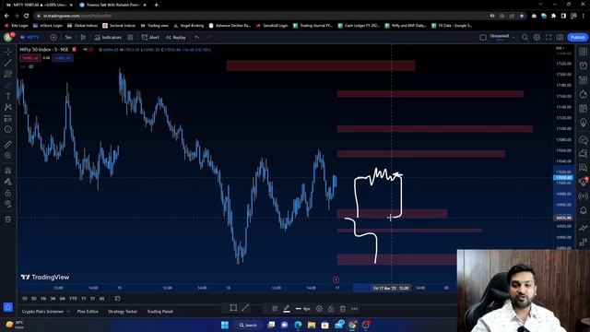Screen dimensions: 590x332
Task: Undo the last chart action
Action: pos(196,37)
